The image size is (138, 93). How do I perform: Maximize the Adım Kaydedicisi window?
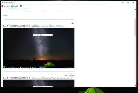tap(128, 3)
